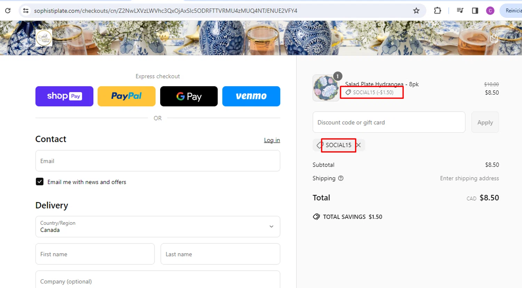The image size is (522, 288).
Task: Open the Country/Region dropdown
Action: click(158, 226)
